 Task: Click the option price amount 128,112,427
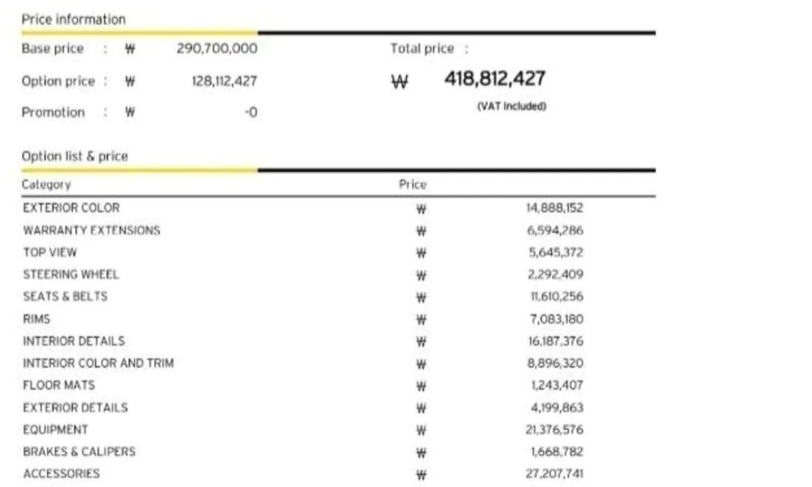224,81
